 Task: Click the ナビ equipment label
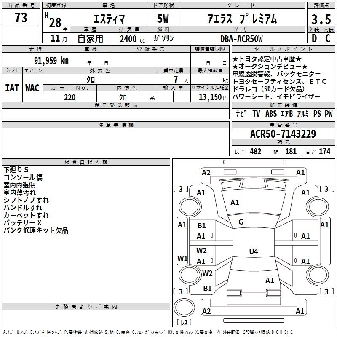(x=241, y=113)
